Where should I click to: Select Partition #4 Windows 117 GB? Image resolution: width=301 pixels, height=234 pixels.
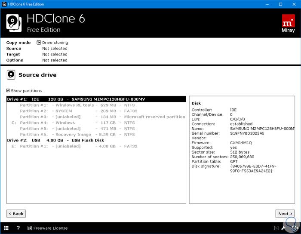tap(96, 123)
